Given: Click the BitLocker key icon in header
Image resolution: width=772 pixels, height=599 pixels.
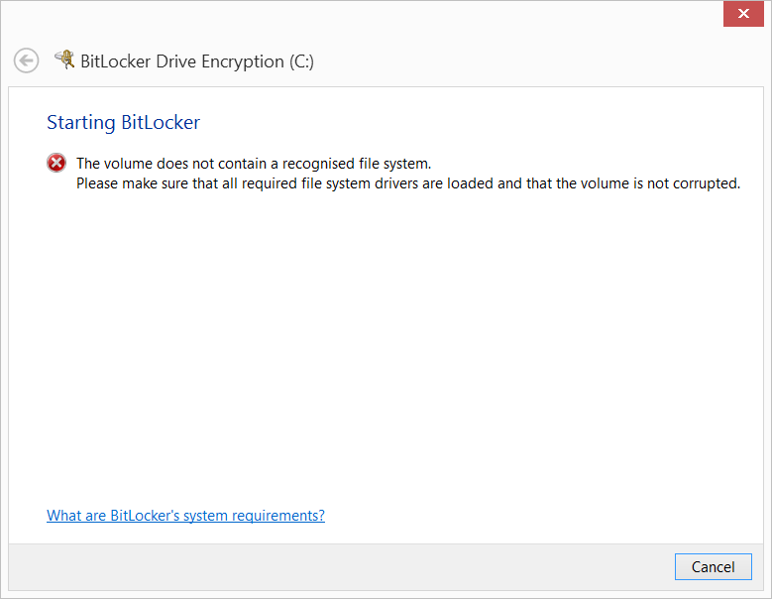Looking at the screenshot, I should (x=64, y=60).
